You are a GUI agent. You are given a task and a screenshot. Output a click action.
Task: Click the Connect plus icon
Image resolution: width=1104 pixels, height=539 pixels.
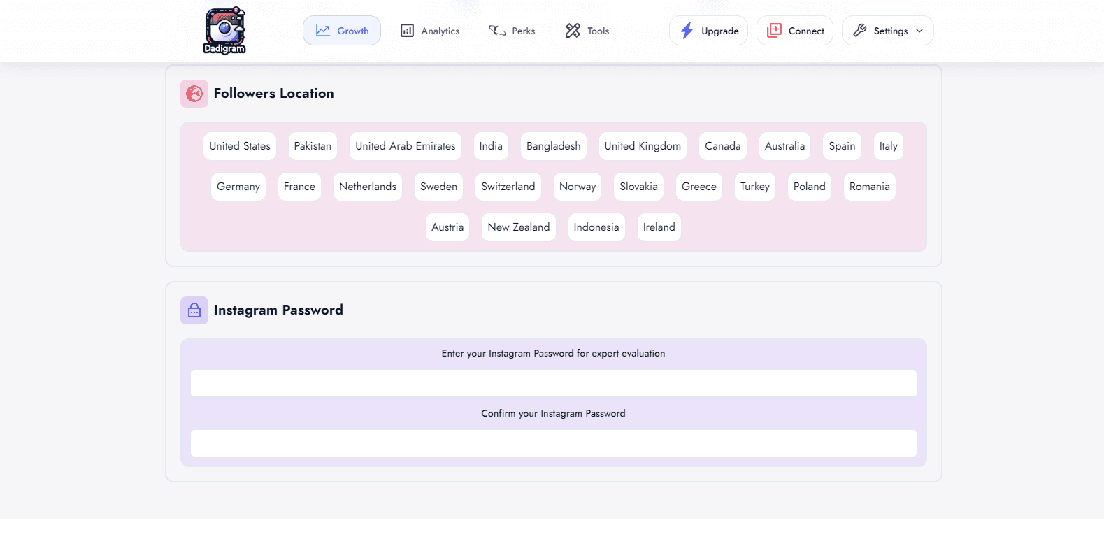775,31
